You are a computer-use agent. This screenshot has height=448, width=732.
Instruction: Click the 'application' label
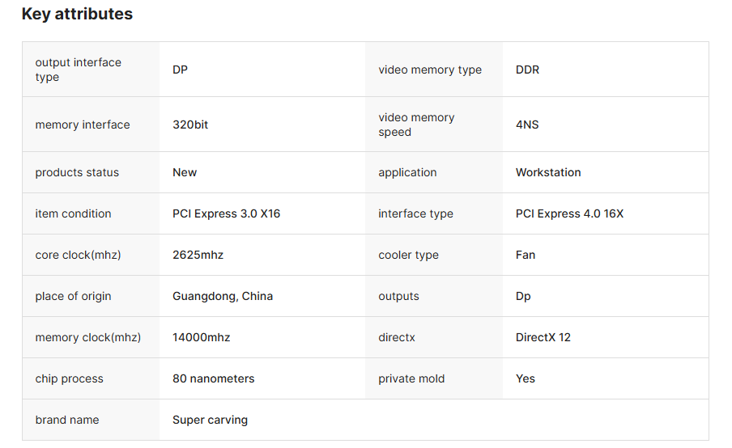coord(407,172)
